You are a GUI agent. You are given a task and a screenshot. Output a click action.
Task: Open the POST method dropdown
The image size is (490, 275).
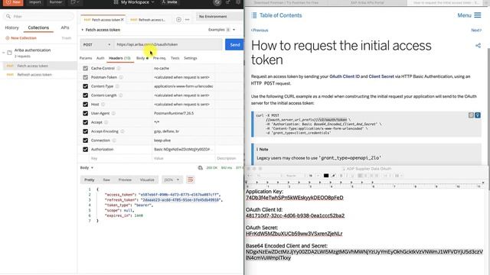[x=97, y=44]
